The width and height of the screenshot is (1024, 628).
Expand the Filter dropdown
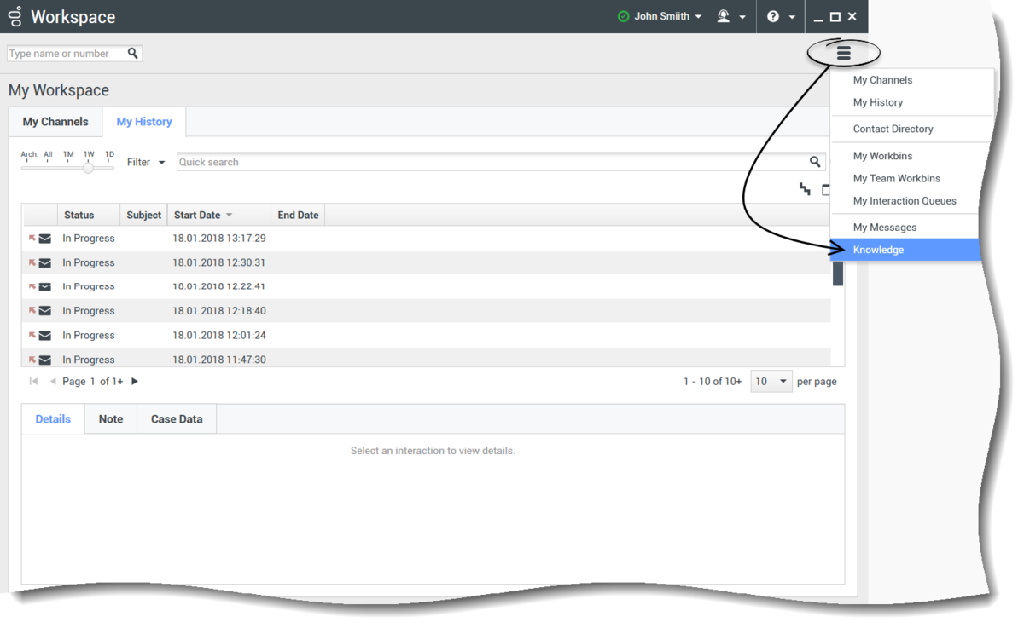(x=146, y=162)
